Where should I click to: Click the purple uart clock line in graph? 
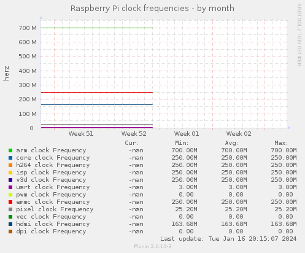coord(97,128)
